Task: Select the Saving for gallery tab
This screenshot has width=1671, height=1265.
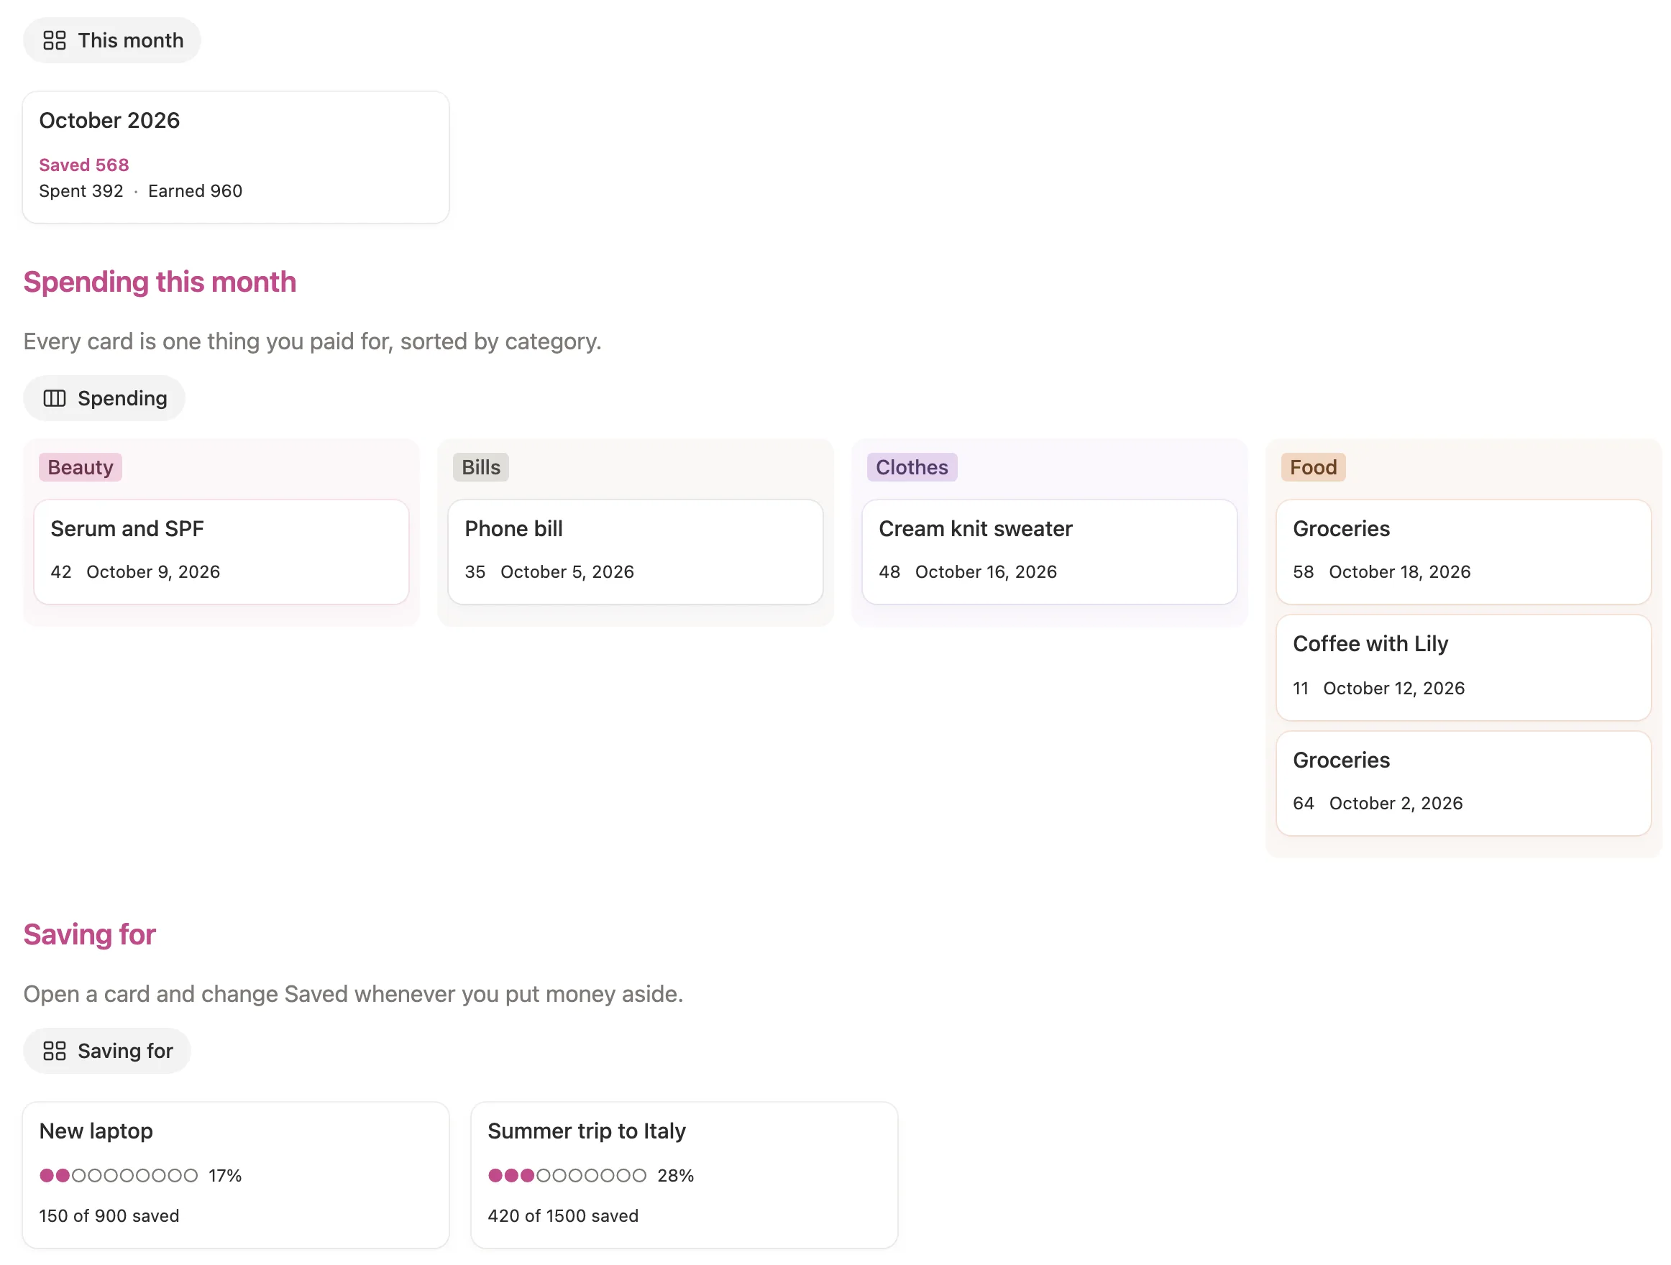Action: (x=106, y=1051)
